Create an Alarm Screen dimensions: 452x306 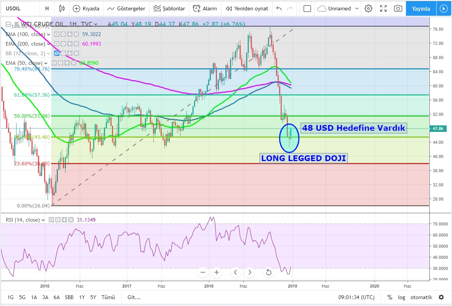(x=205, y=8)
